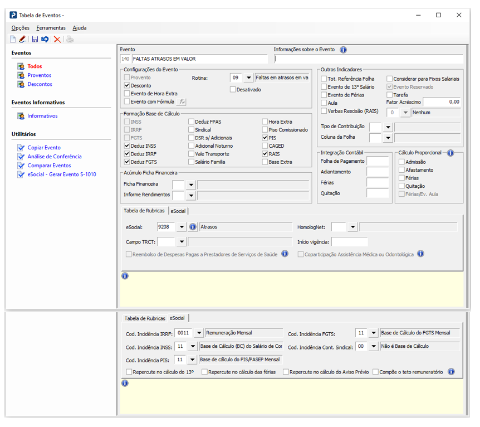This screenshot has width=480, height=427.
Task: Click info icon after Reembolso de Despesas
Action: pos(285,254)
